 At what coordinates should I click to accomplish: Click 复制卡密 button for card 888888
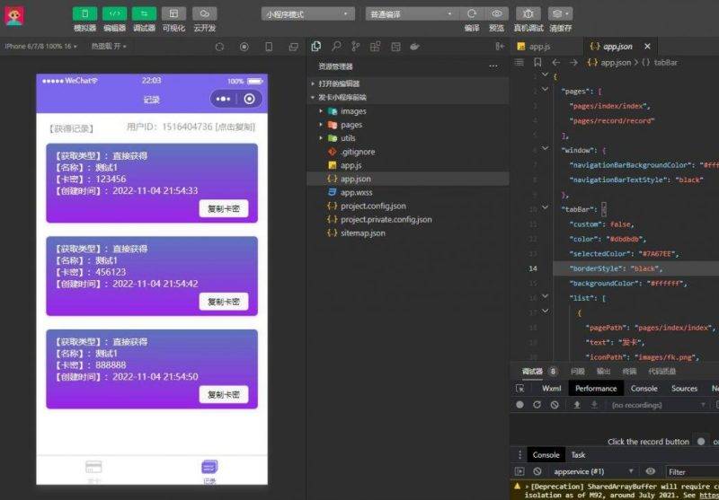pyautogui.click(x=223, y=394)
